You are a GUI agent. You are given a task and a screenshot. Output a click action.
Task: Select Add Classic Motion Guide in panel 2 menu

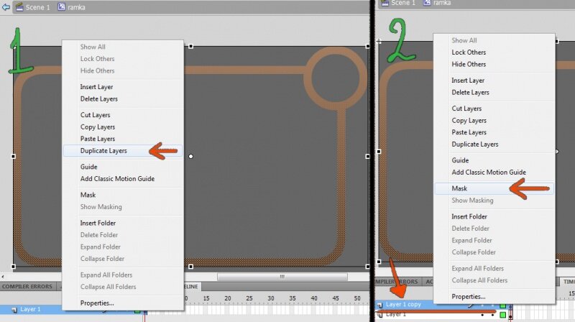pyautogui.click(x=488, y=172)
